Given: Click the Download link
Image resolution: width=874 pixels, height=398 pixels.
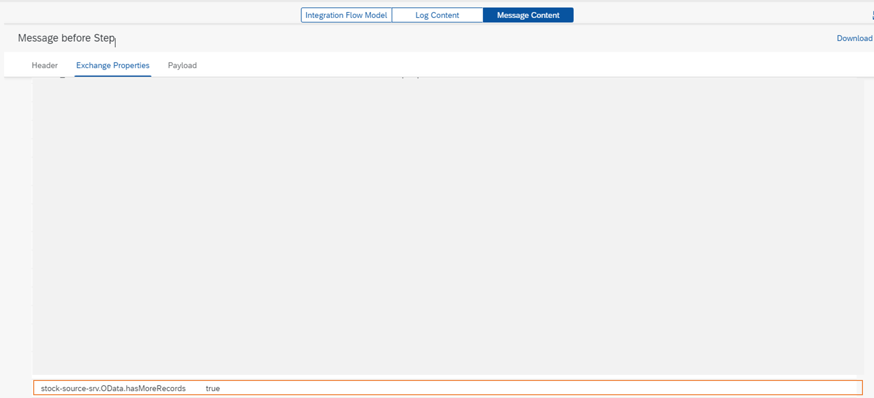Looking at the screenshot, I should pyautogui.click(x=855, y=38).
